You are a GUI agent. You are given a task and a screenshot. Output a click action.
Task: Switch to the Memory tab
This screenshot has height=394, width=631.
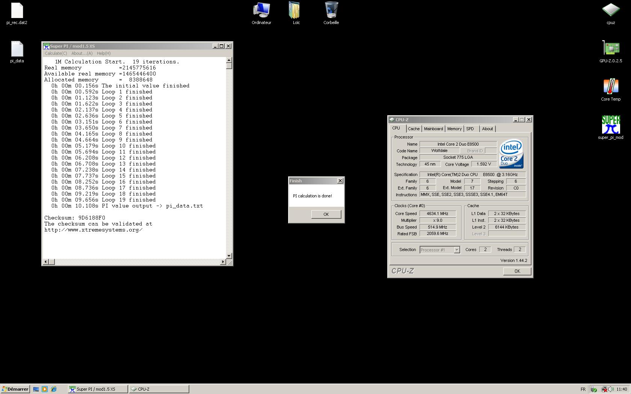pos(454,129)
